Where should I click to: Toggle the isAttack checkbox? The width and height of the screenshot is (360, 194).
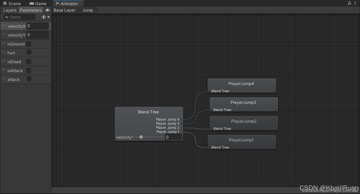(x=29, y=70)
